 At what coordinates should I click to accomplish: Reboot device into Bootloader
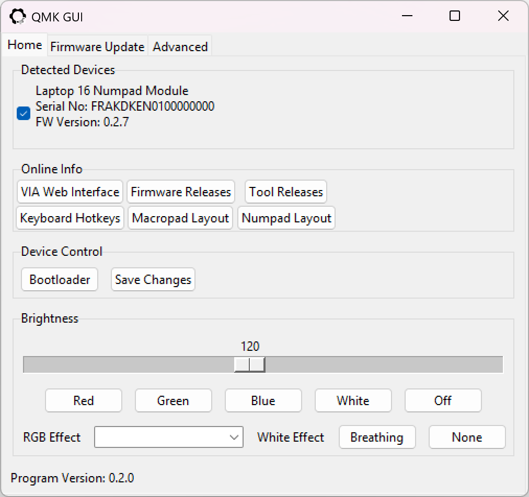click(60, 279)
